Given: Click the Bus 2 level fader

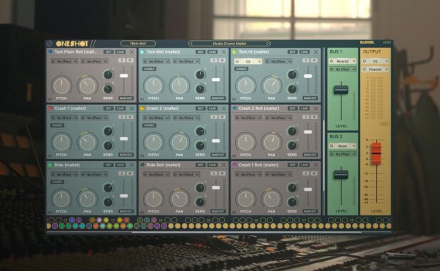Looking at the screenshot, I should pos(341,175).
